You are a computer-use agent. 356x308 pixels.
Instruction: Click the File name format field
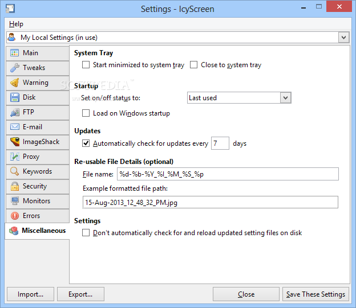[228, 174]
